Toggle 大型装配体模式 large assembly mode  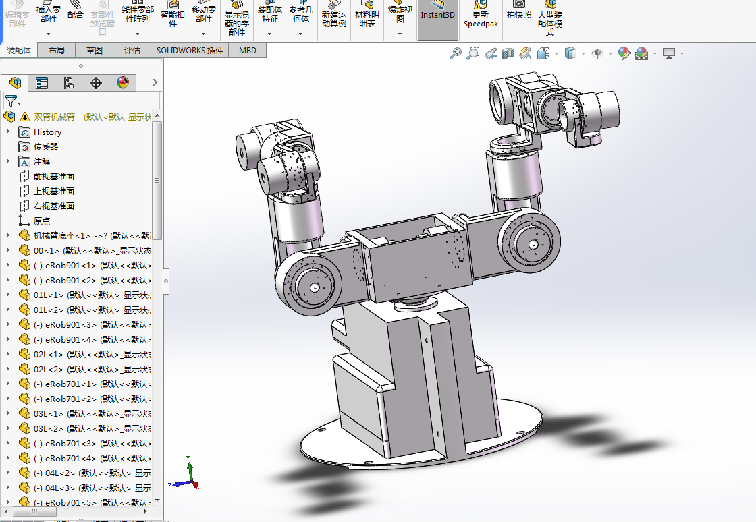click(550, 18)
